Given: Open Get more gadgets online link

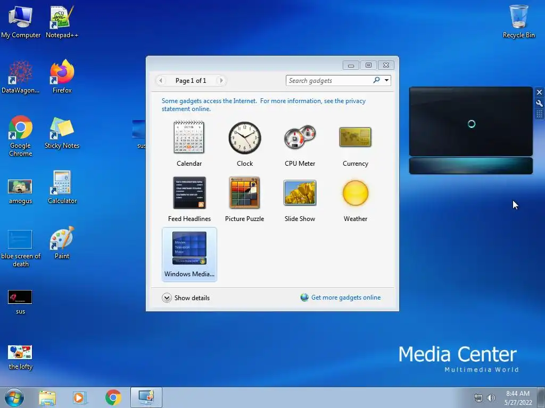Looking at the screenshot, I should point(346,297).
